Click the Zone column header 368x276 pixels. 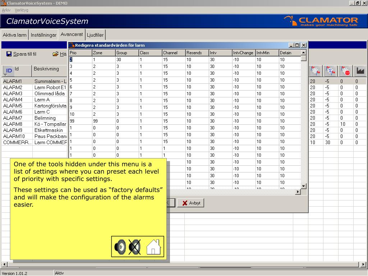(x=103, y=53)
